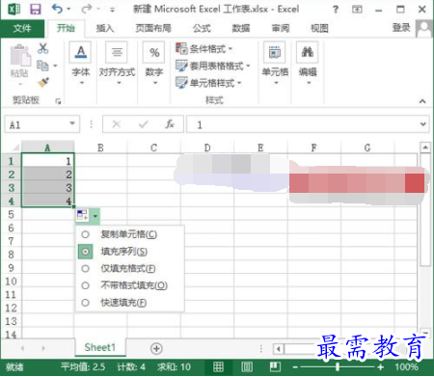434x377 pixels.
Task: Open the Copy dropdown arrow
Action: 55,66
